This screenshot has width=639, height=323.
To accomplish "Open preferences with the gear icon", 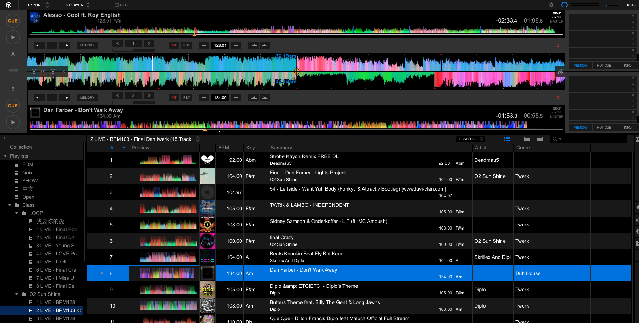I will coord(551,5).
